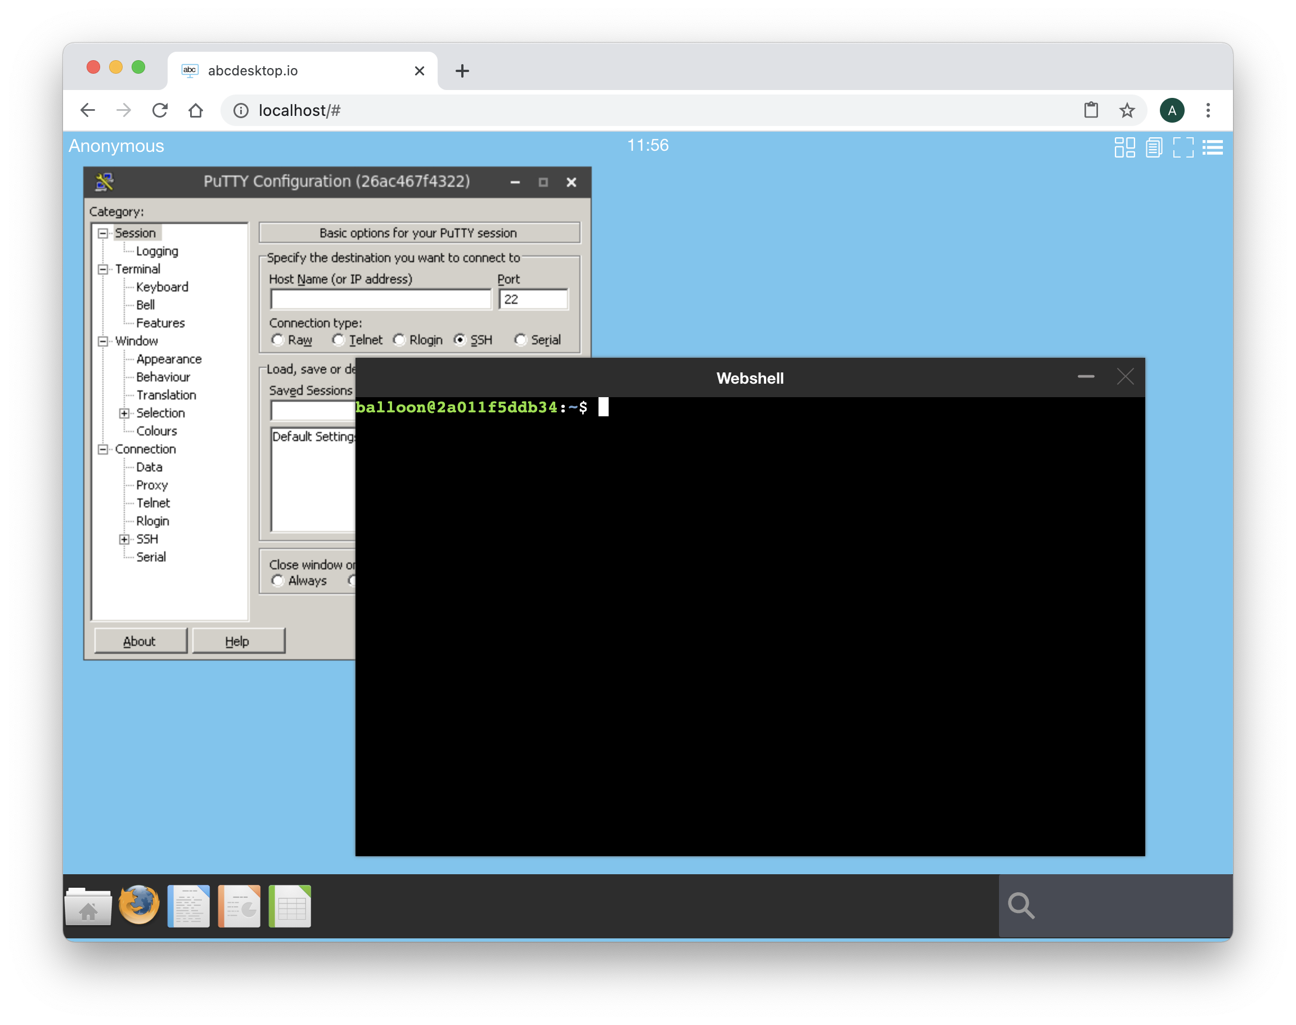Choose Always for close window on exit
Viewport: 1296px width, 1025px height.
pos(299,581)
